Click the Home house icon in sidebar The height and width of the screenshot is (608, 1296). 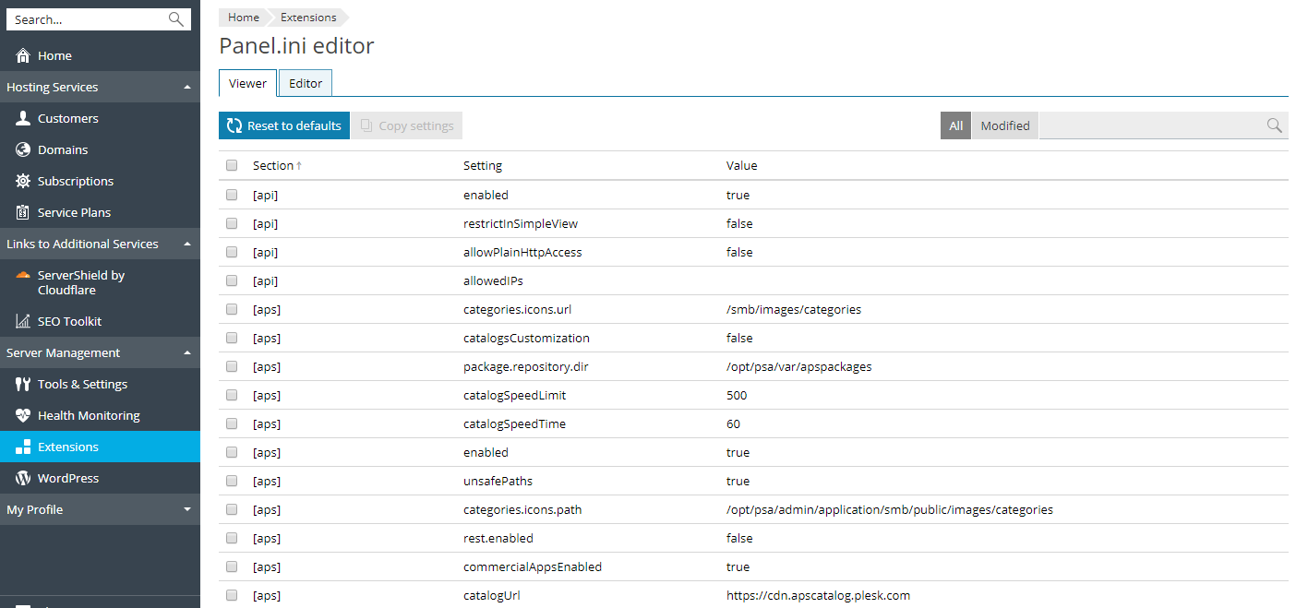click(23, 56)
